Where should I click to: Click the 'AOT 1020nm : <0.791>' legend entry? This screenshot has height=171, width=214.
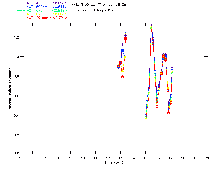tap(42, 18)
